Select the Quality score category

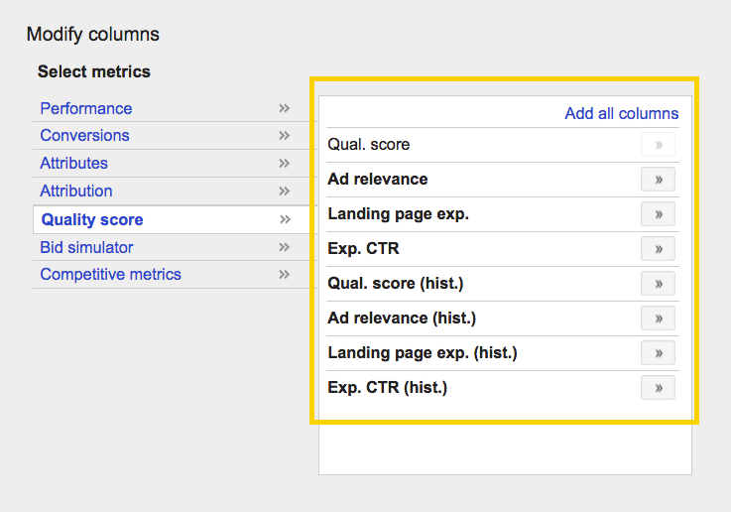click(92, 219)
